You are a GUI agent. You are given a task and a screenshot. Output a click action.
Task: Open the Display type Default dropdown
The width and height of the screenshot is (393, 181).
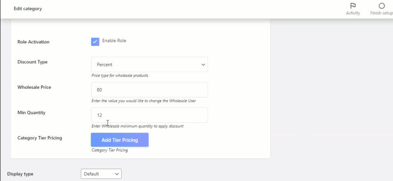[x=101, y=174]
